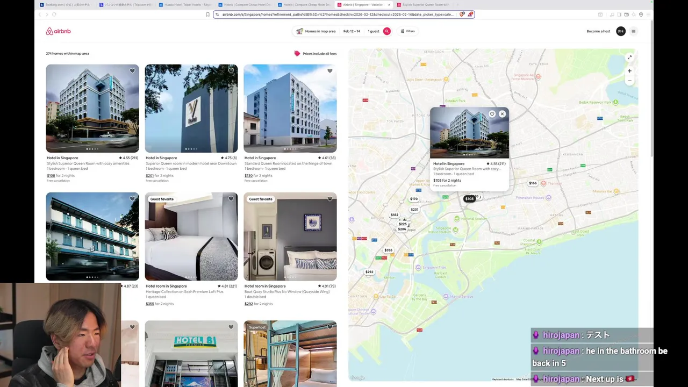Click the 4.81 (221) rating text
The image size is (688, 387).
pos(227,286)
